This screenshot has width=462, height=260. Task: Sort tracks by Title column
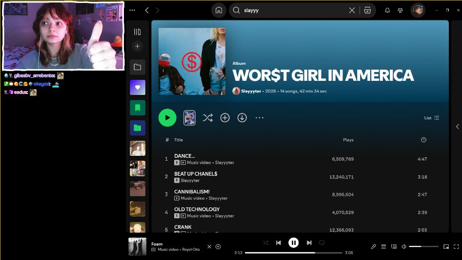(x=178, y=140)
